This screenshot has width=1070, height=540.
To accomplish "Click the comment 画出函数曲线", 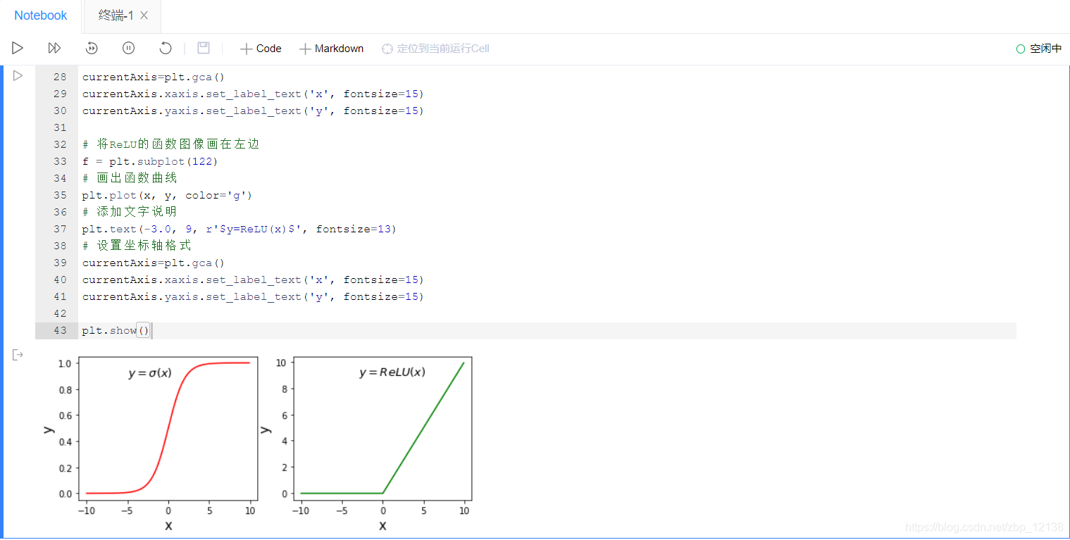I will [x=130, y=178].
